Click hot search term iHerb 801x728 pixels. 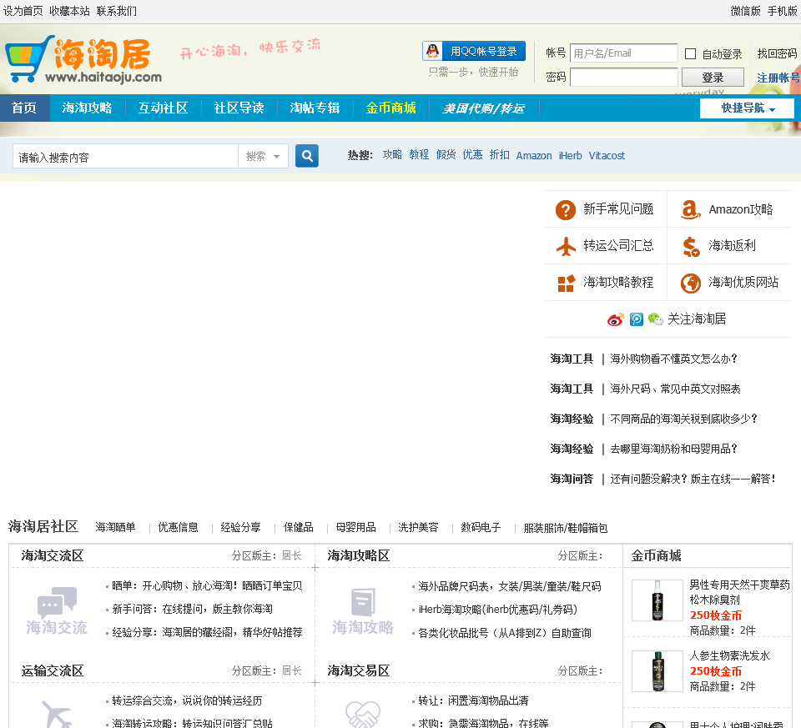pyautogui.click(x=570, y=155)
